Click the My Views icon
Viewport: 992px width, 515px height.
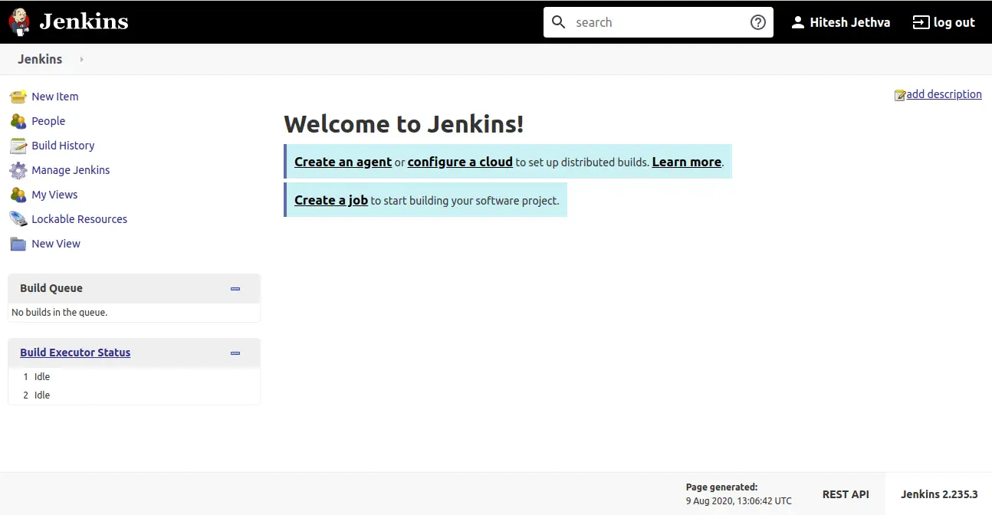18,195
